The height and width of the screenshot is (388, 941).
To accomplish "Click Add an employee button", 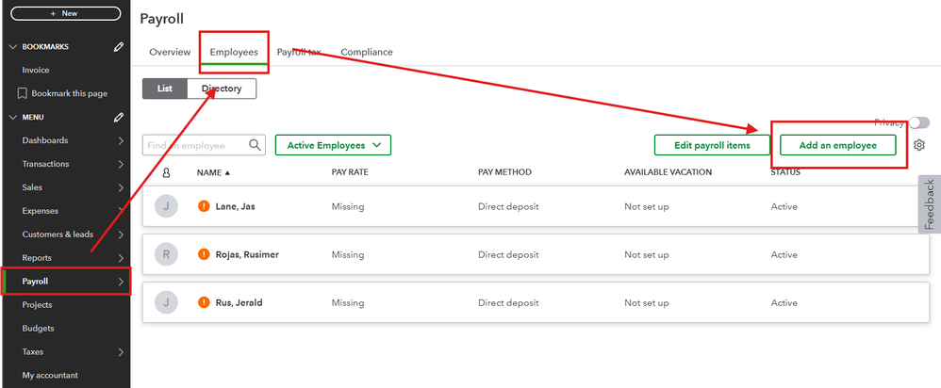I will pyautogui.click(x=837, y=145).
